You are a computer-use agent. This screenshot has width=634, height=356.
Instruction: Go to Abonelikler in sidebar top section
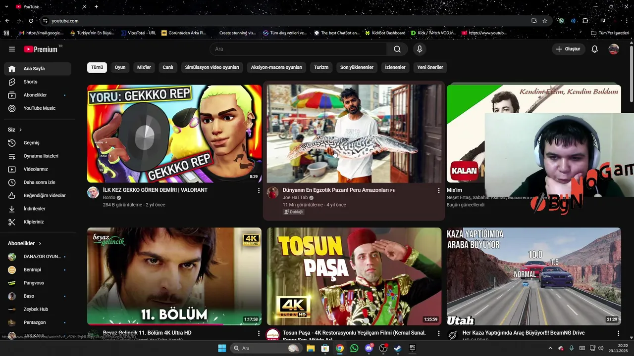click(38, 95)
